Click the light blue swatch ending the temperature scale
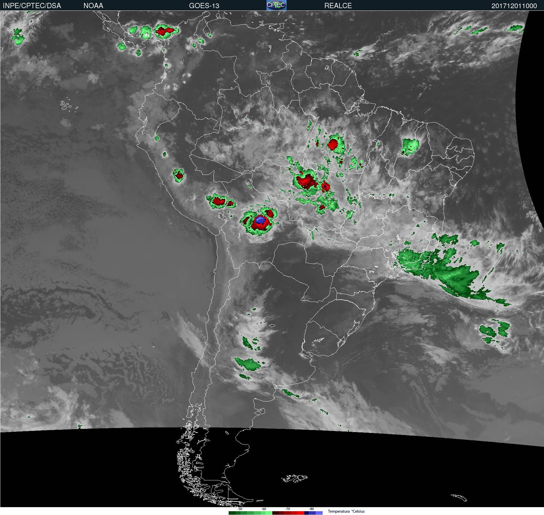This screenshot has width=544, height=515. (319, 513)
